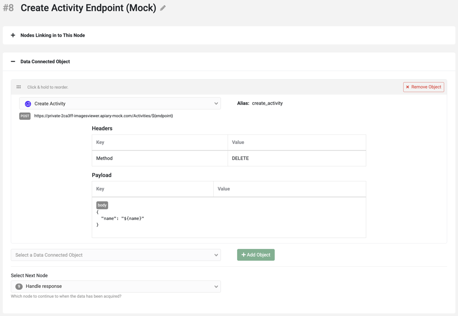Remove the Create Activity object
Screen dimensions: 458x316
coord(423,87)
